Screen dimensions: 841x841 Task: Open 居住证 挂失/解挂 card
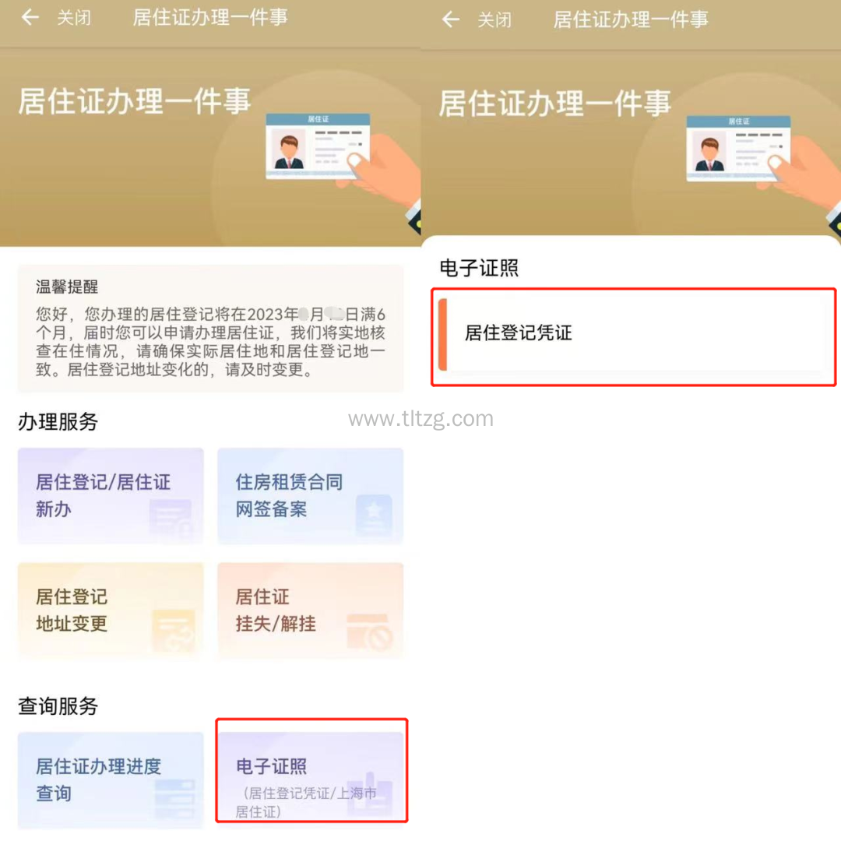pyautogui.click(x=311, y=611)
